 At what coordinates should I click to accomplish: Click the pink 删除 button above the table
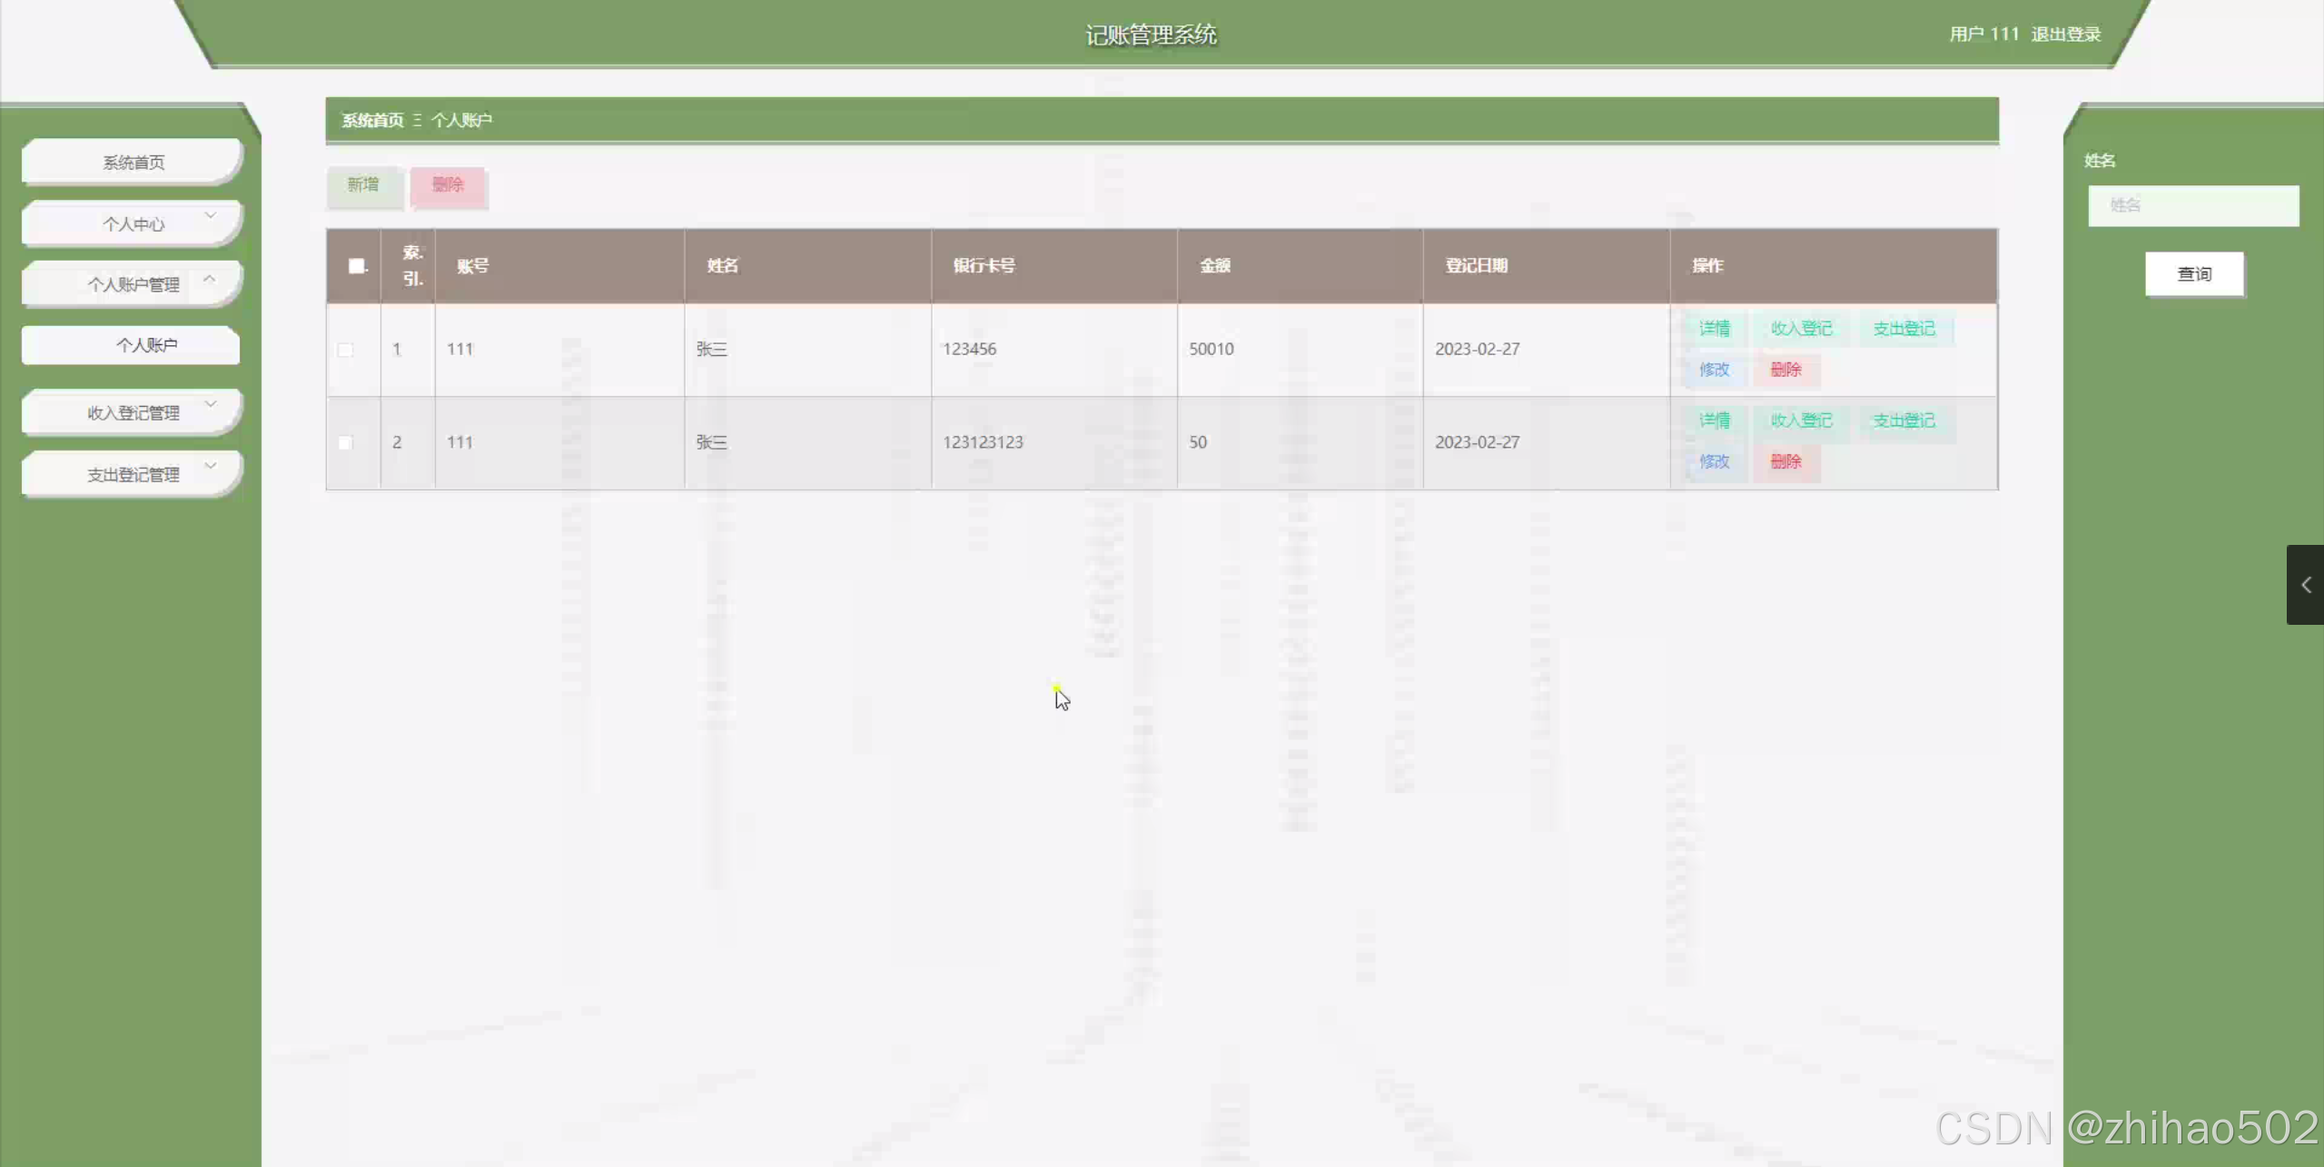(x=448, y=185)
